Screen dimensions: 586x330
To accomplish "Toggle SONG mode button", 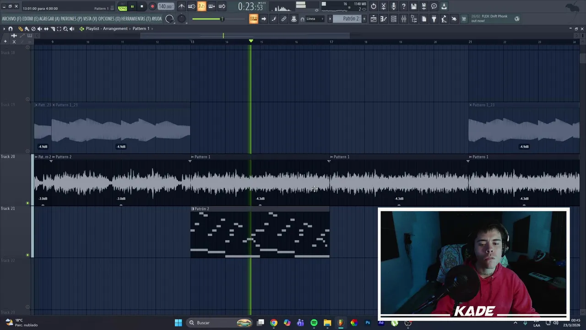I will [x=123, y=8].
